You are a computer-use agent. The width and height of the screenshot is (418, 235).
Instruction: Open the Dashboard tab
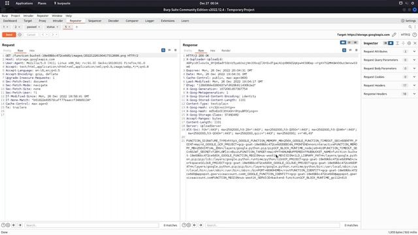coord(10,21)
